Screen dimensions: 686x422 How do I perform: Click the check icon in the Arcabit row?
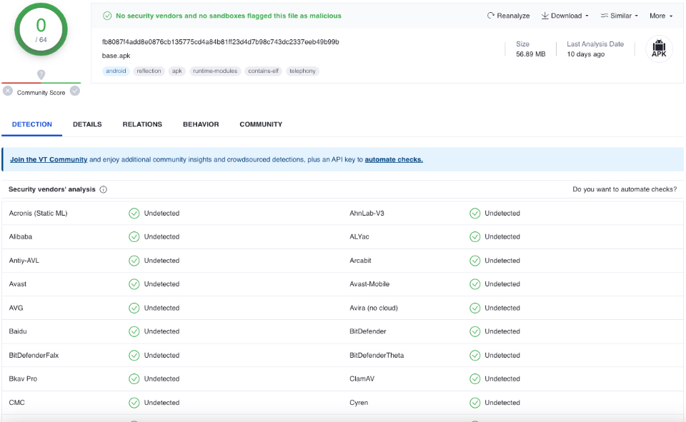[x=474, y=261]
